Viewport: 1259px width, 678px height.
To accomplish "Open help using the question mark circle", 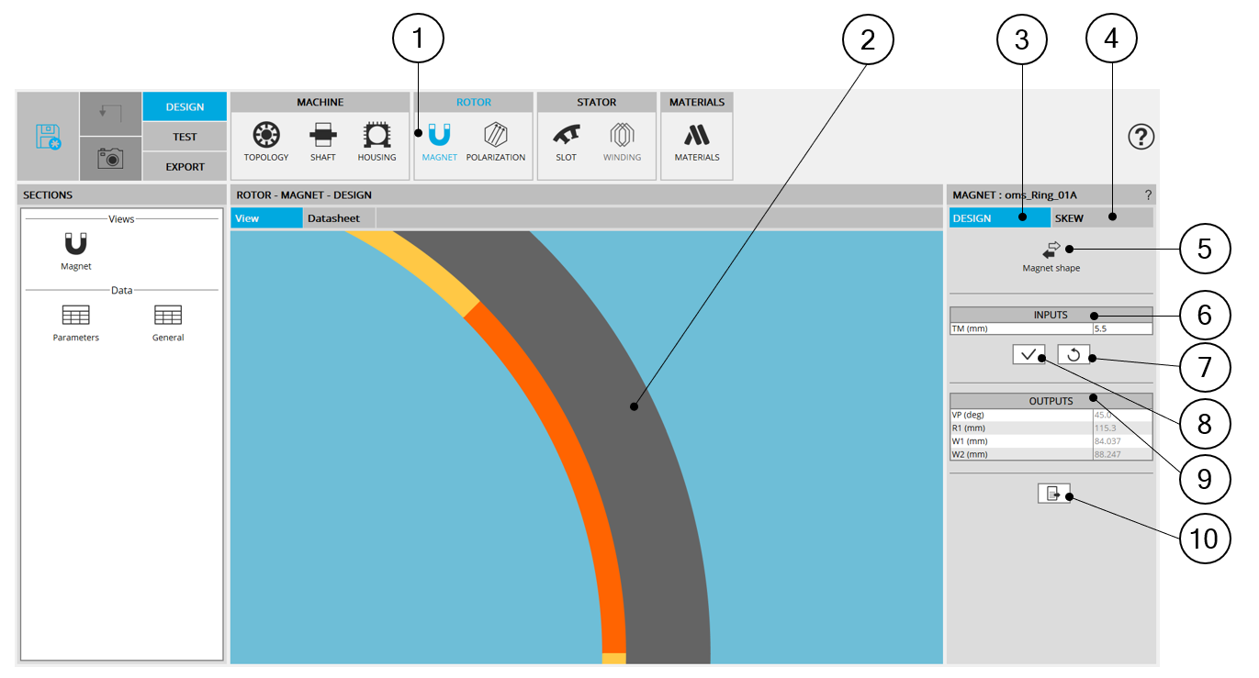I will (1141, 137).
